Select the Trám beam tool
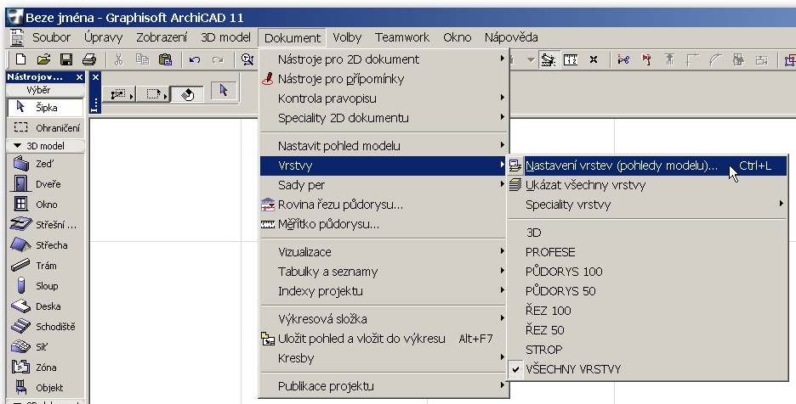 click(45, 265)
